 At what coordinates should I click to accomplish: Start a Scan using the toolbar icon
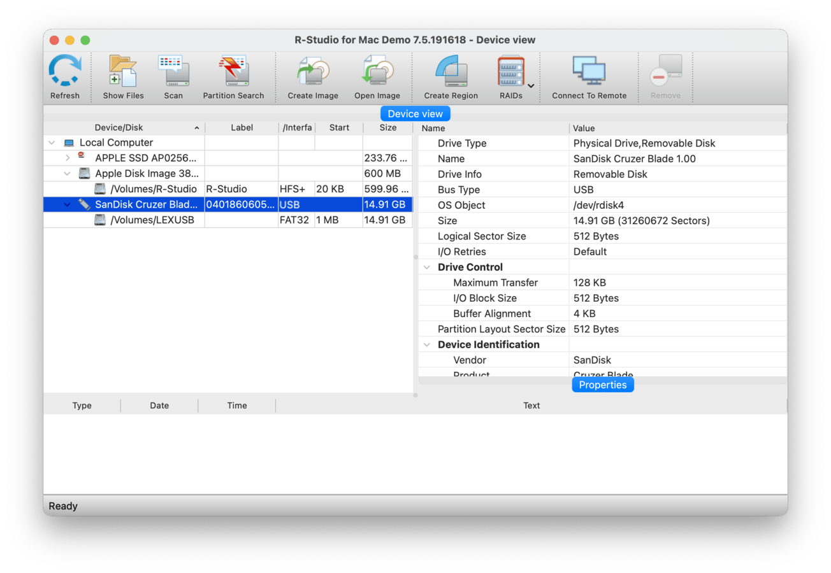click(173, 71)
